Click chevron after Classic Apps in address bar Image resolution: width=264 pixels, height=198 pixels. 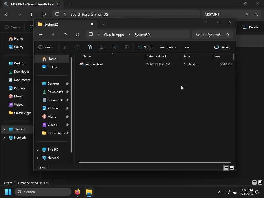pos(129,35)
